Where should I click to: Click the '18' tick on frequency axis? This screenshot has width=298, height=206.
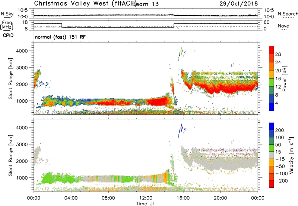tap(25, 22)
